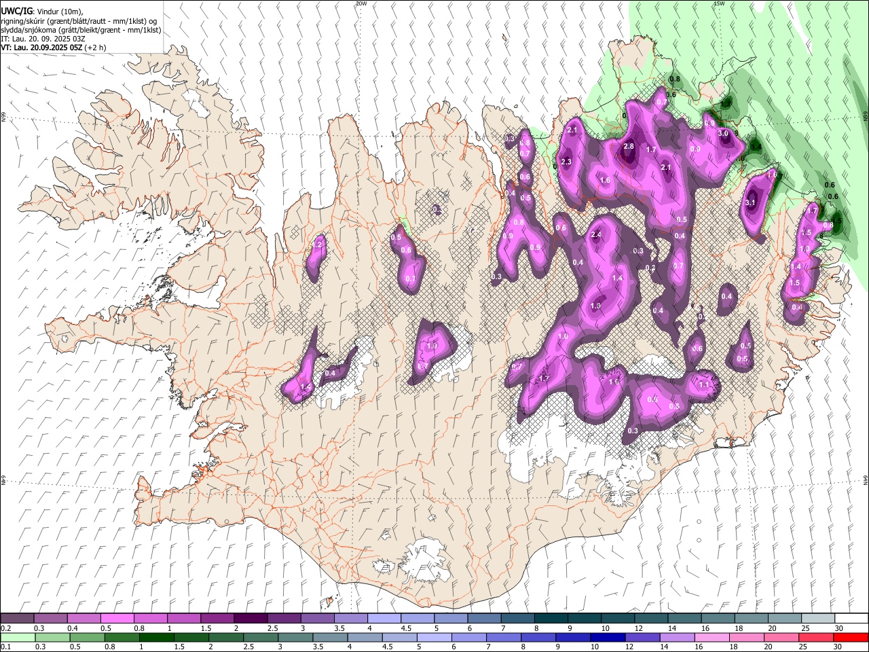Select the dark blue rain swatch at 10
Image resolution: width=869 pixels, height=652 pixels.
[x=608, y=637]
